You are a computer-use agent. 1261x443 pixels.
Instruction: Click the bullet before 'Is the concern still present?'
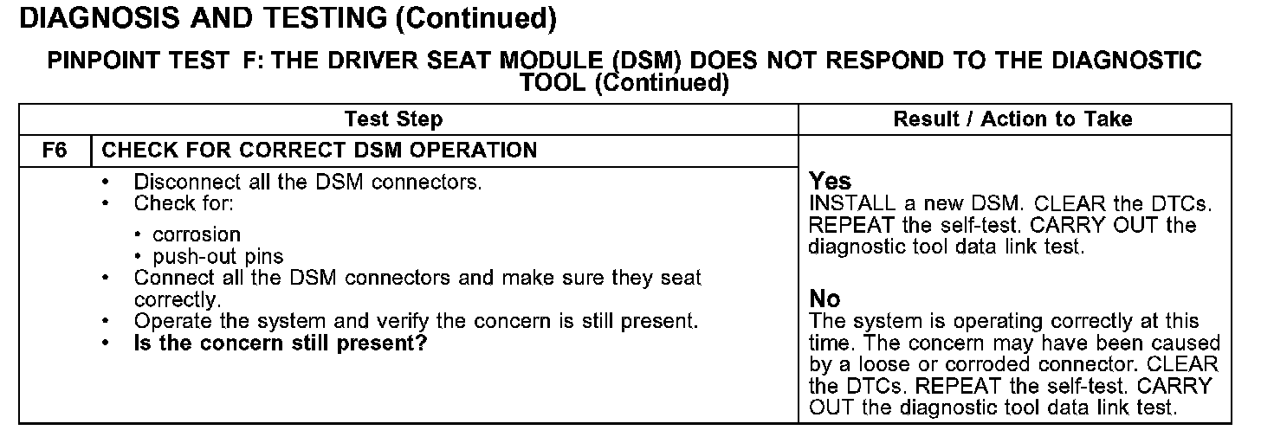pos(106,343)
